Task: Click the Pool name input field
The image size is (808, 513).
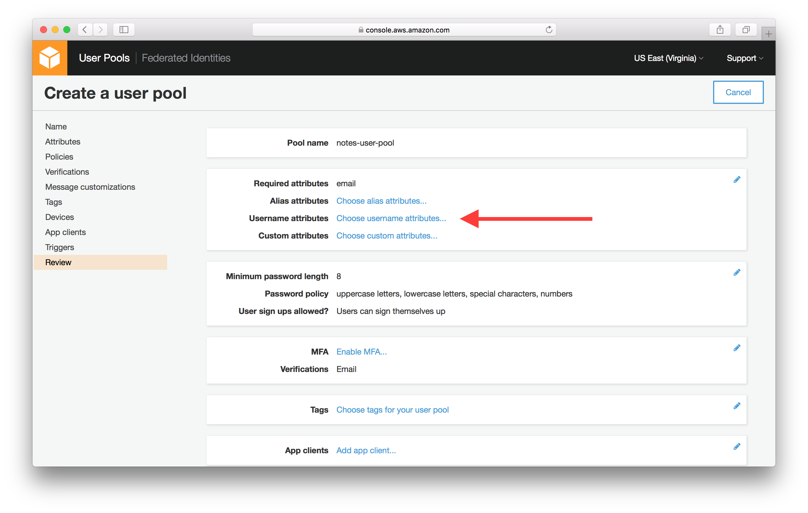Action: tap(366, 142)
